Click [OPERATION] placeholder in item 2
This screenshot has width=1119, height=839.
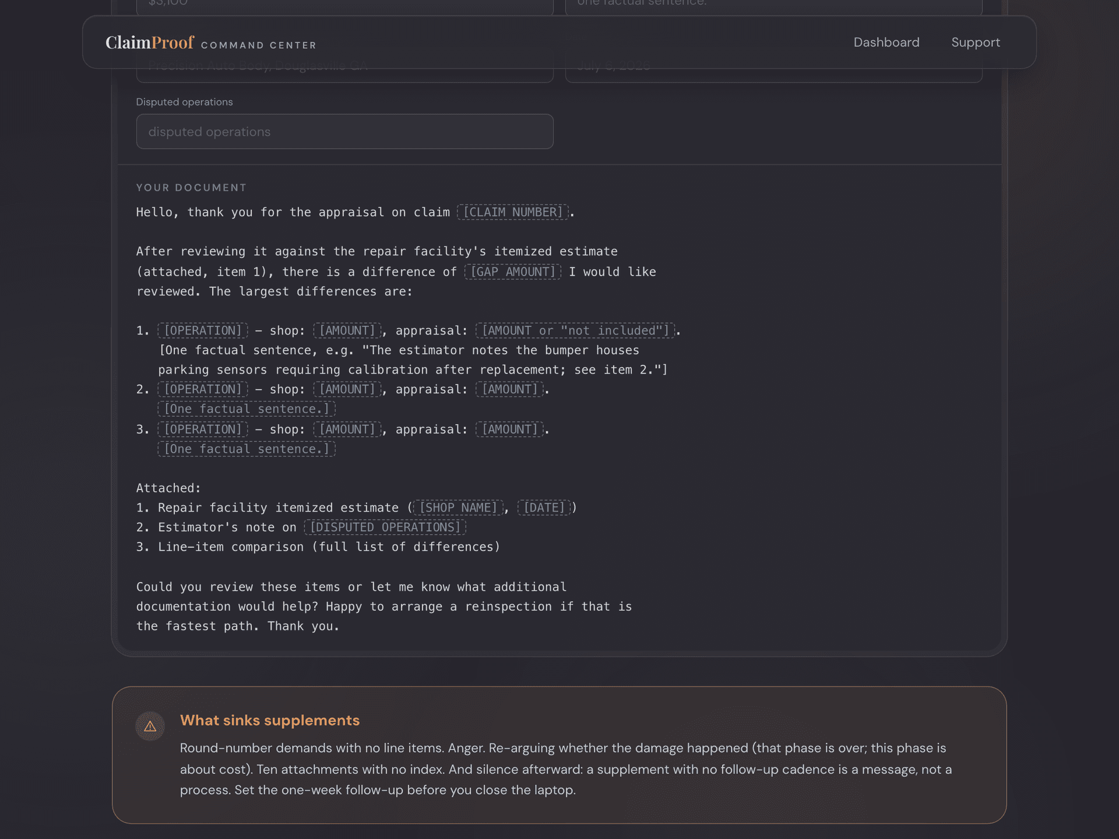coord(203,390)
